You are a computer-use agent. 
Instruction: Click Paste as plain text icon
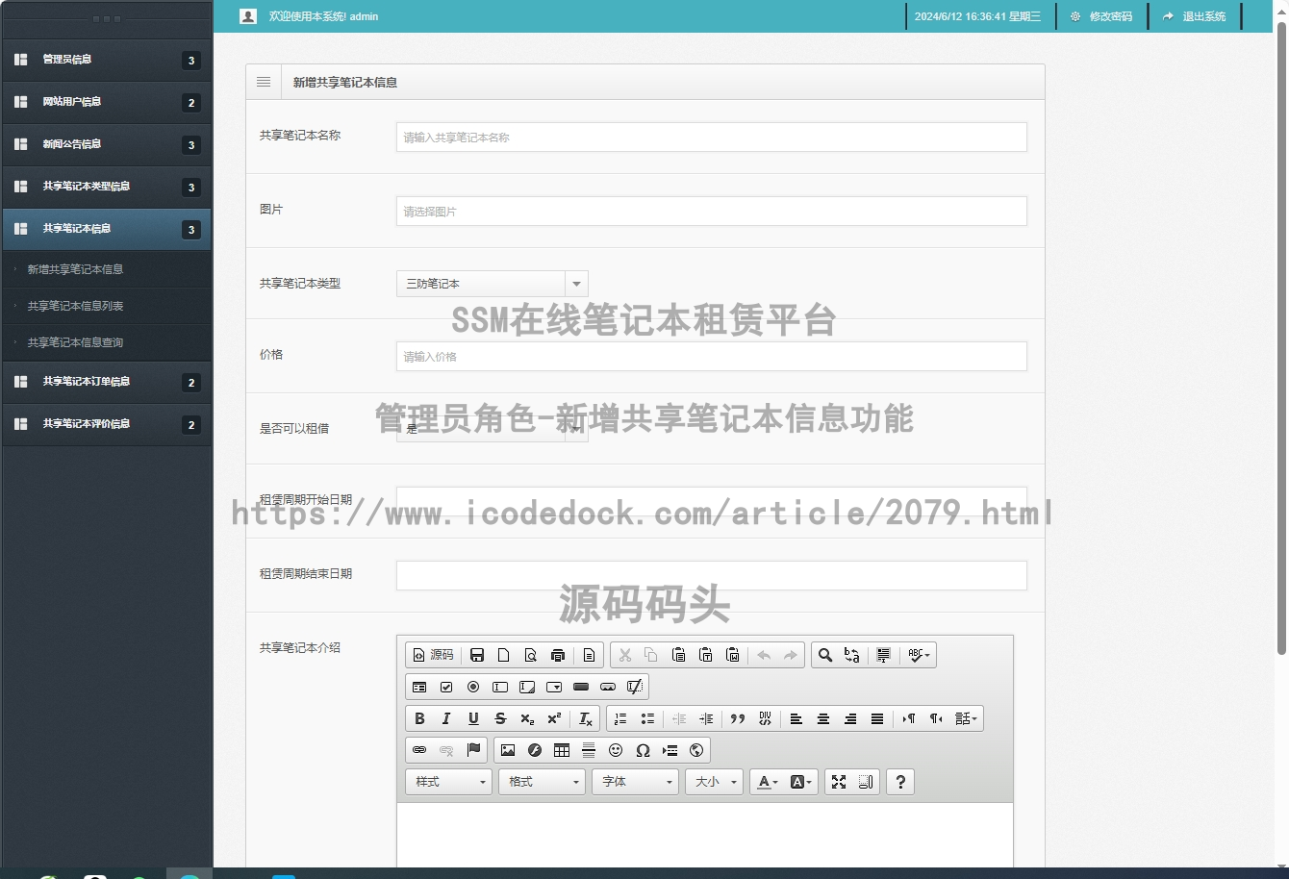point(706,655)
